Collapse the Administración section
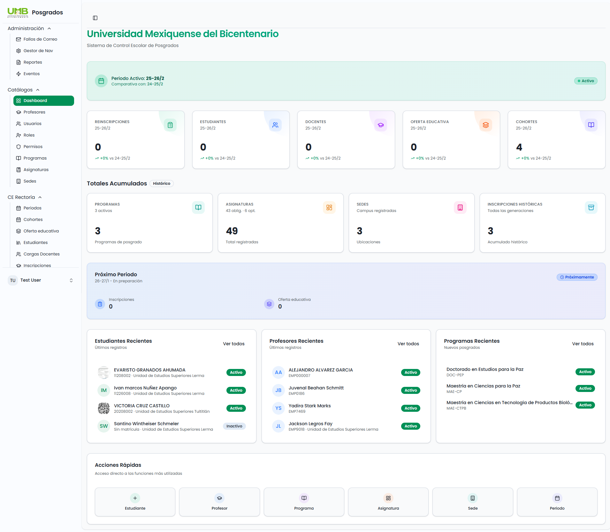Screen dimensions: 610x532 coord(29,28)
